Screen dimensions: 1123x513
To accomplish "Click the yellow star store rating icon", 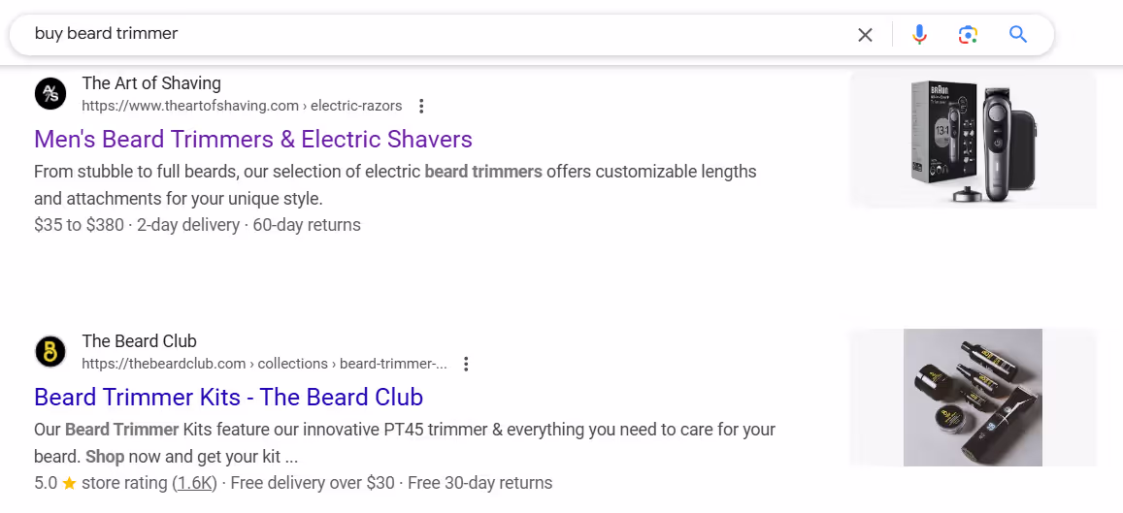I will [70, 483].
